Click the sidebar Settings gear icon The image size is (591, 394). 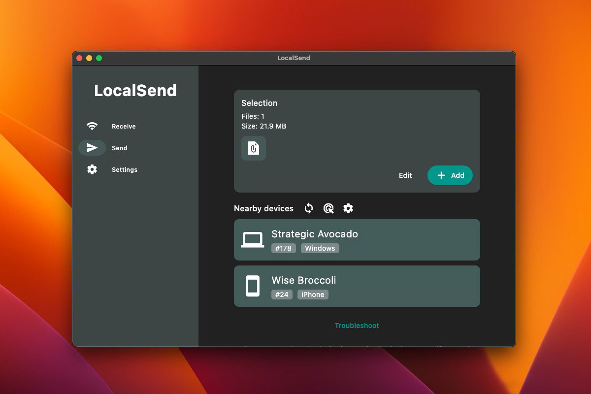[92, 169]
